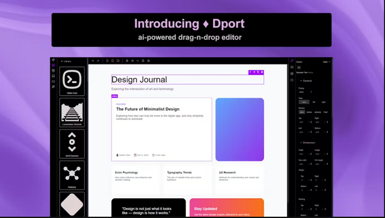The width and height of the screenshot is (385, 218).
Task: Open the rounded rectangle icon in the left rail
Action: coord(54,81)
